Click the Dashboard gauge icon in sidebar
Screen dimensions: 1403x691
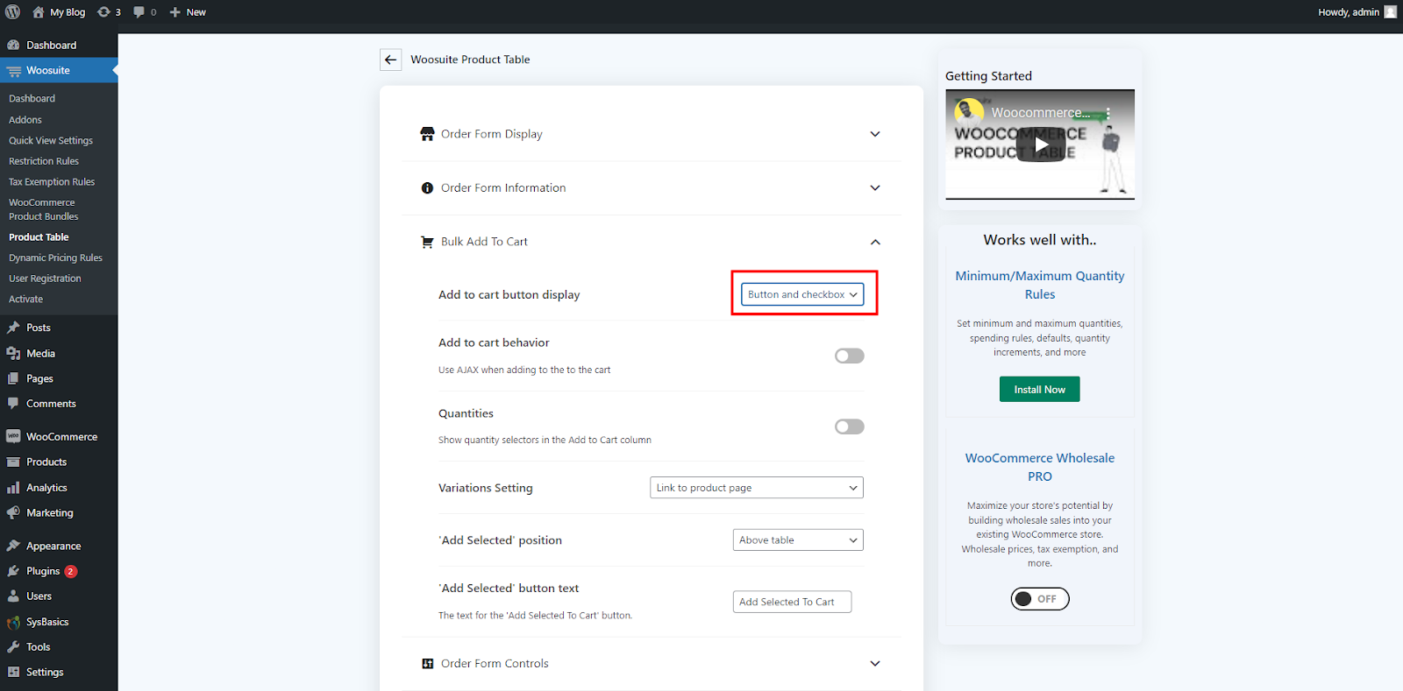coord(13,45)
